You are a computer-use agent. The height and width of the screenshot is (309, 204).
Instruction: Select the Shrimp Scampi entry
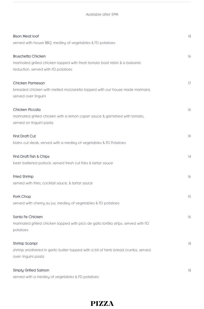pyautogui.click(x=25, y=244)
